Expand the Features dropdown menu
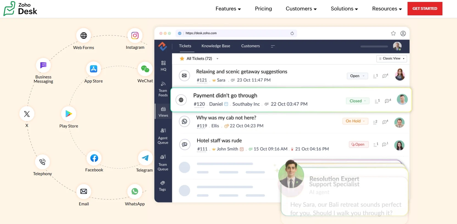Viewport: 457px width, 224px height. [x=228, y=9]
